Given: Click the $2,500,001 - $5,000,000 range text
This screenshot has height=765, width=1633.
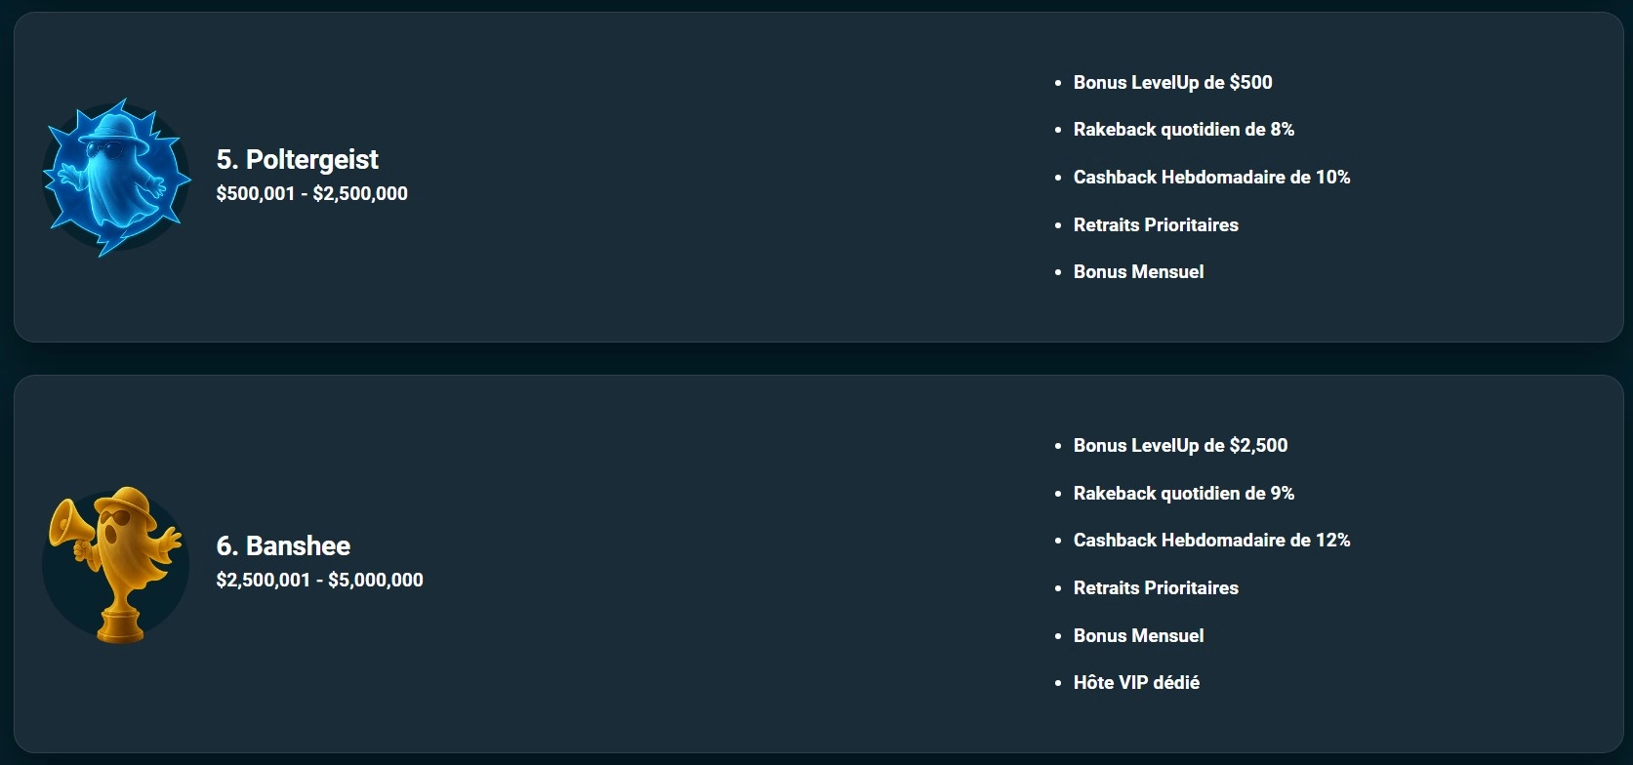Looking at the screenshot, I should pos(319,580).
